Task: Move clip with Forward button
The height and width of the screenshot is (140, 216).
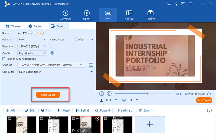Action: (x=103, y=110)
